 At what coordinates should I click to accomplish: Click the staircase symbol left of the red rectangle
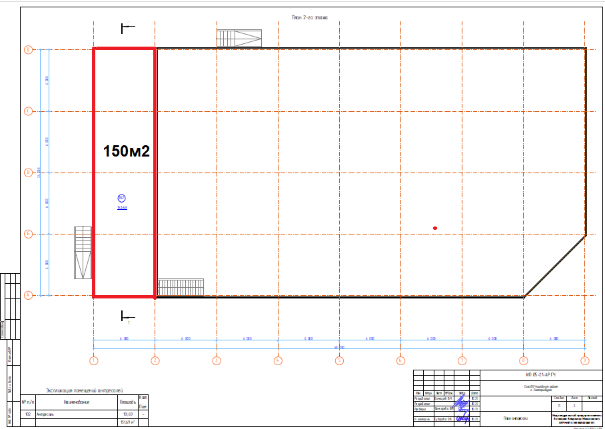click(x=82, y=252)
